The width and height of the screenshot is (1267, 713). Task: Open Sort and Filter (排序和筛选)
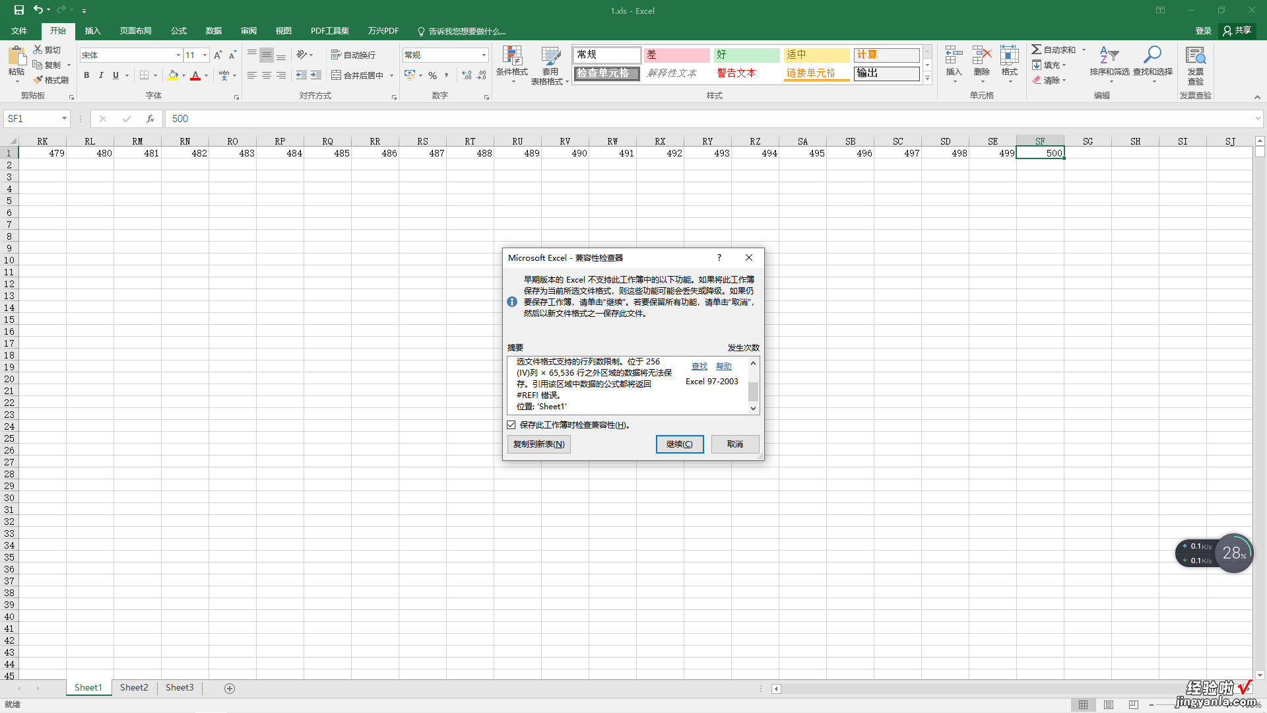(1109, 64)
